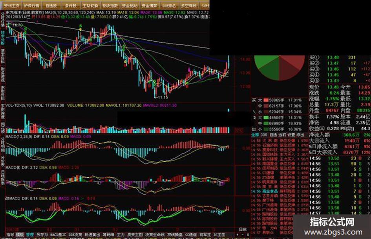Select the 300 filter in alert list
Viewport: 371px width, 239px height.
click(x=264, y=135)
